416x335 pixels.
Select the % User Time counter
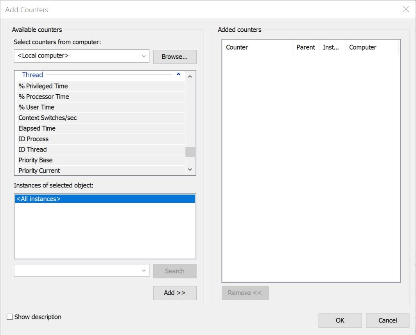tap(36, 107)
